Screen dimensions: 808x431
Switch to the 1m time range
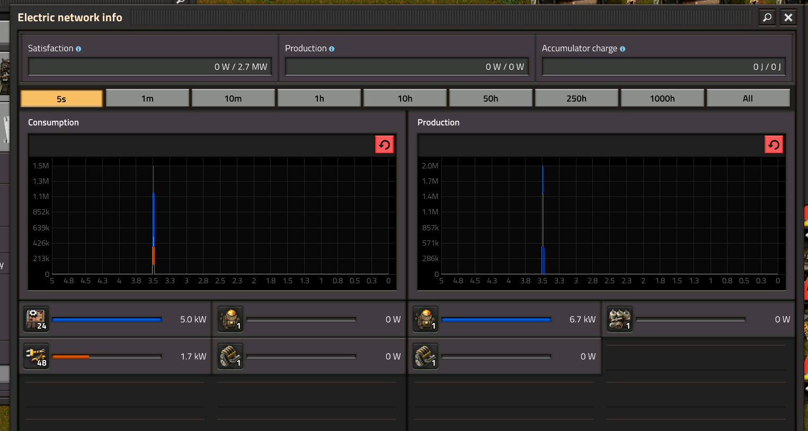pyautogui.click(x=147, y=98)
